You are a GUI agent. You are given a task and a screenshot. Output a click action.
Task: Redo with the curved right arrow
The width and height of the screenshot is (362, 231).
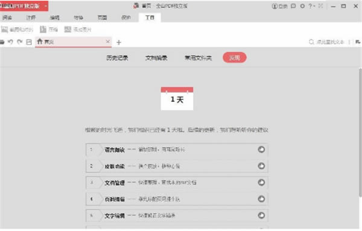point(20,42)
